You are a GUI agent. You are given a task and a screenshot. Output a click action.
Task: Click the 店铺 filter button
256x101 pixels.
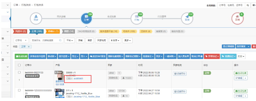80,40
